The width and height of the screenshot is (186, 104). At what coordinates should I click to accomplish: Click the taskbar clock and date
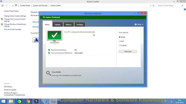(180, 101)
